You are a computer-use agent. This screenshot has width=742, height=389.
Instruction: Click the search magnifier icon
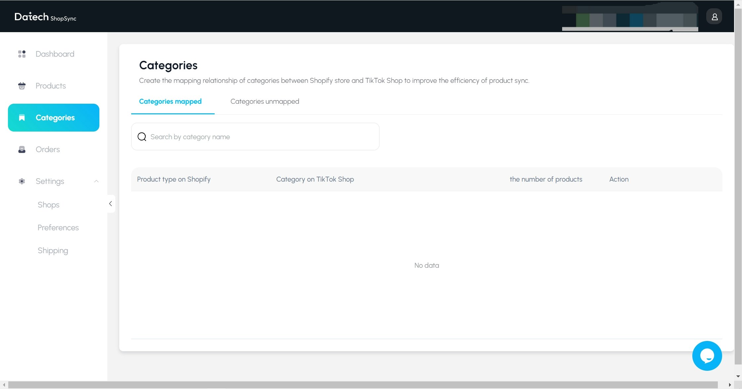[142, 137]
